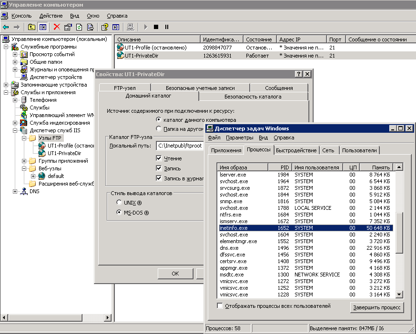
Task: Select the UT1-PrivateDir FTP site in tree
Action: tap(64, 153)
